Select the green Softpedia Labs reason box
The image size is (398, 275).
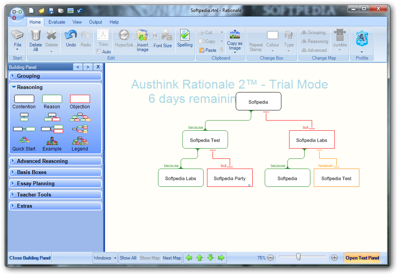pyautogui.click(x=181, y=178)
